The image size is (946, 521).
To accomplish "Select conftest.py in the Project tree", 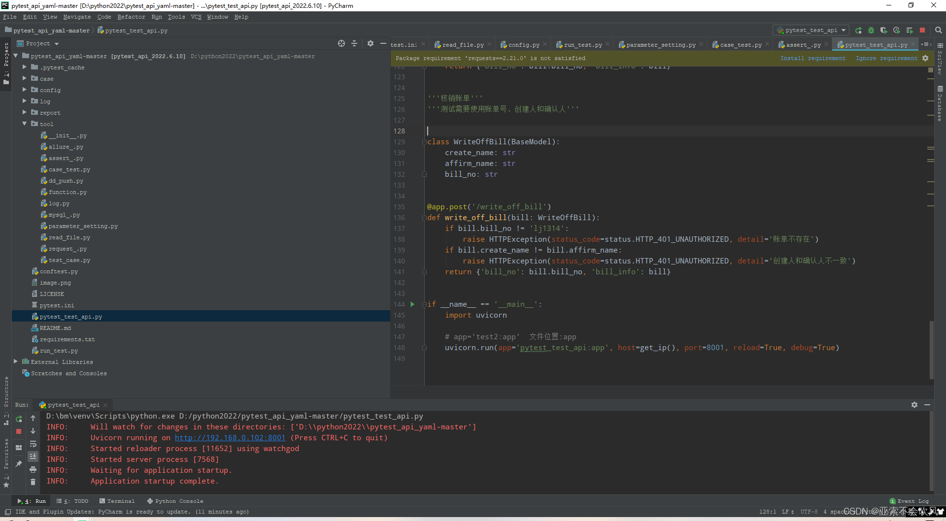I will coord(59,271).
